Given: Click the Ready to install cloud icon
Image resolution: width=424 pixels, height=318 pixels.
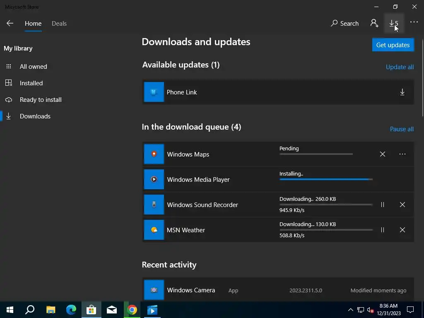Looking at the screenshot, I should [x=9, y=100].
